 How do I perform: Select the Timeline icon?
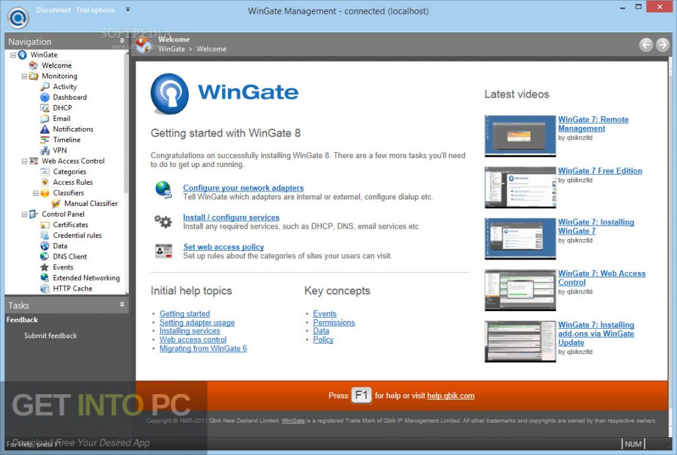(x=44, y=140)
